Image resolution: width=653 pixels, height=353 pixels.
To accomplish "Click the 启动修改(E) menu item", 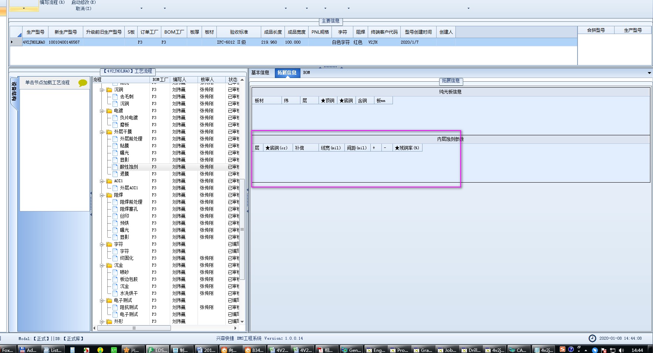I will [83, 2].
